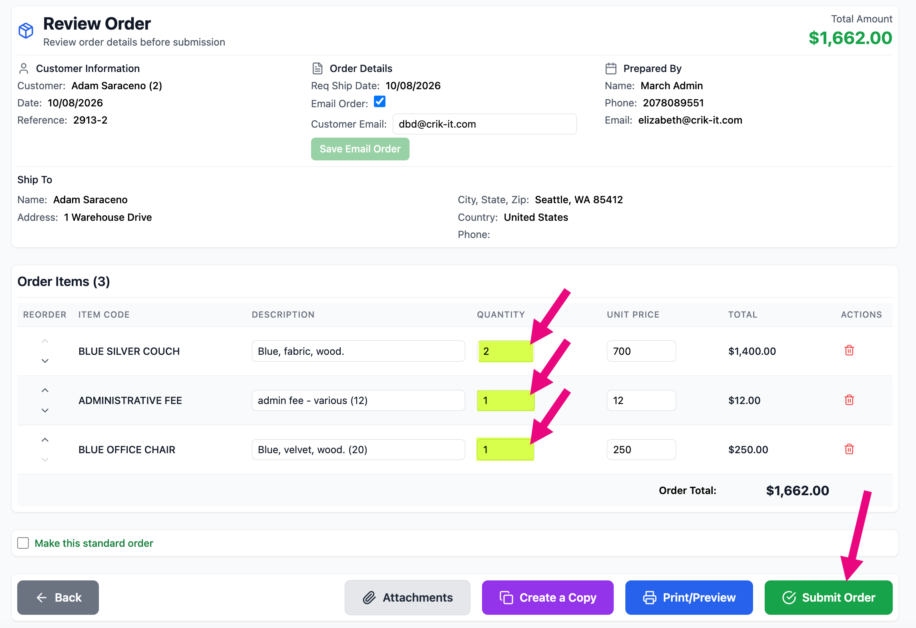The width and height of the screenshot is (916, 628).
Task: Click the Customer Information person icon
Action: 24,68
